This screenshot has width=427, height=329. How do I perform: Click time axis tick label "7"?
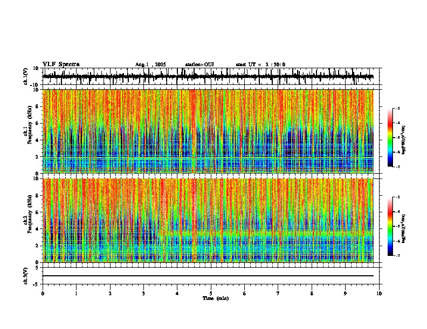(278, 294)
